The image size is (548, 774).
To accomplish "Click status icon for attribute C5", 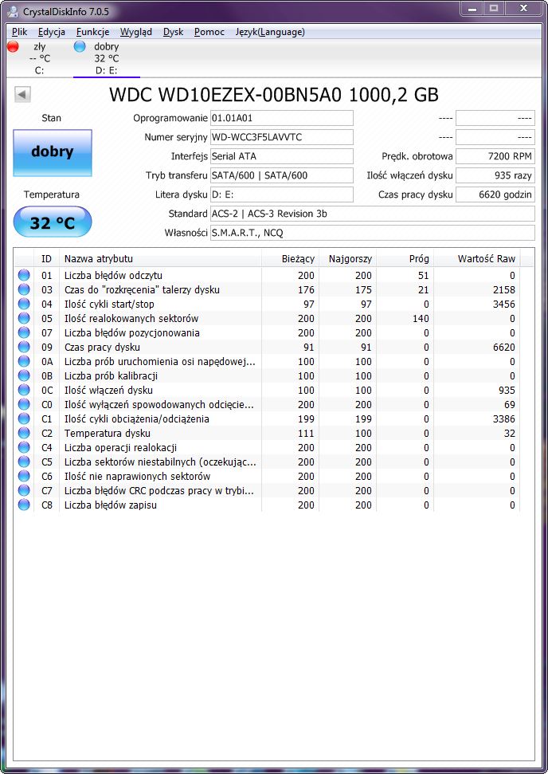I will point(24,462).
